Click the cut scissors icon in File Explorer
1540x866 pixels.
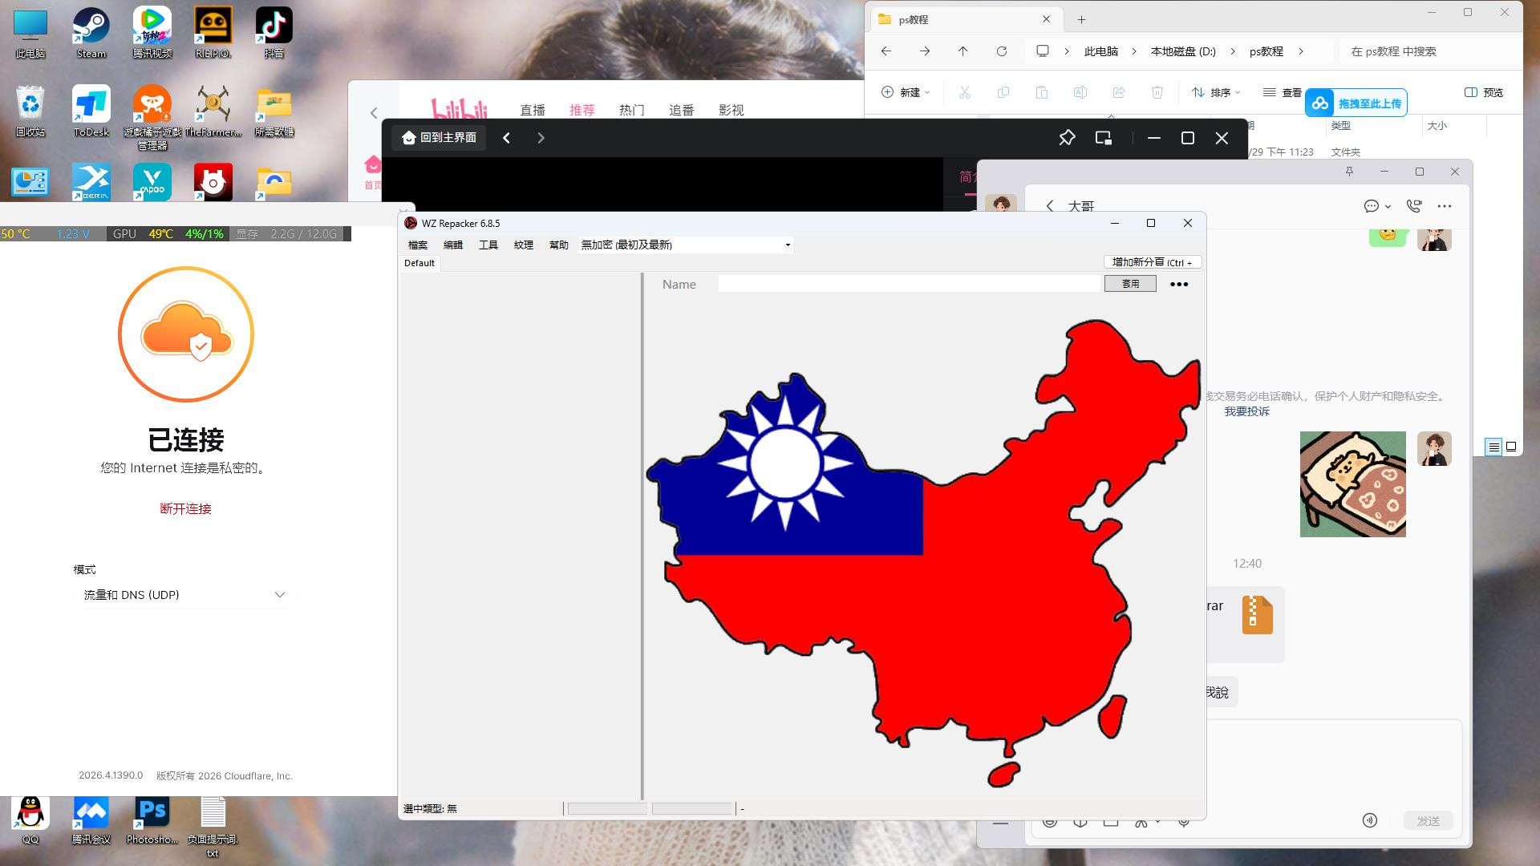pyautogui.click(x=965, y=92)
